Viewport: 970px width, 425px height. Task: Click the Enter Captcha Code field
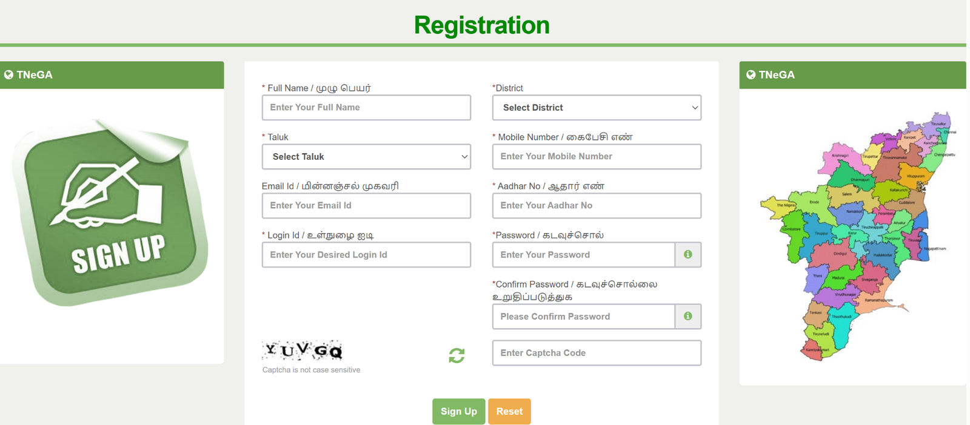pos(596,352)
